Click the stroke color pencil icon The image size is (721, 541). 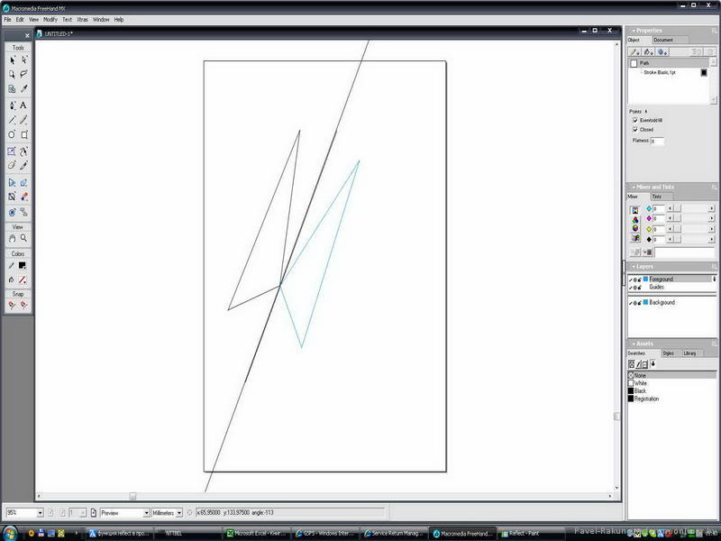click(12, 266)
